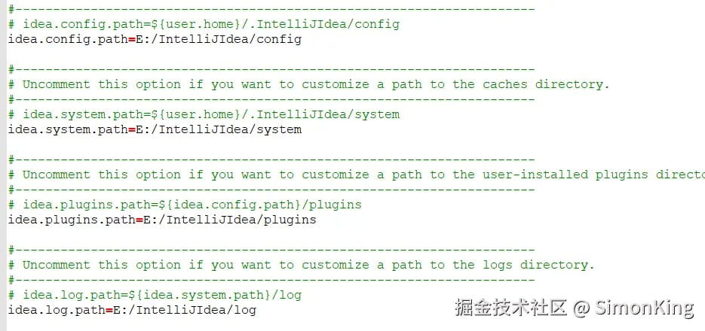Screen dimensions: 705x331
Task: Click the commented idea.plugins.path line
Action: (185, 205)
